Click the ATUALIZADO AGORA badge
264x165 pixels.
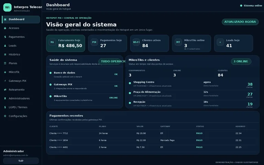click(240, 22)
